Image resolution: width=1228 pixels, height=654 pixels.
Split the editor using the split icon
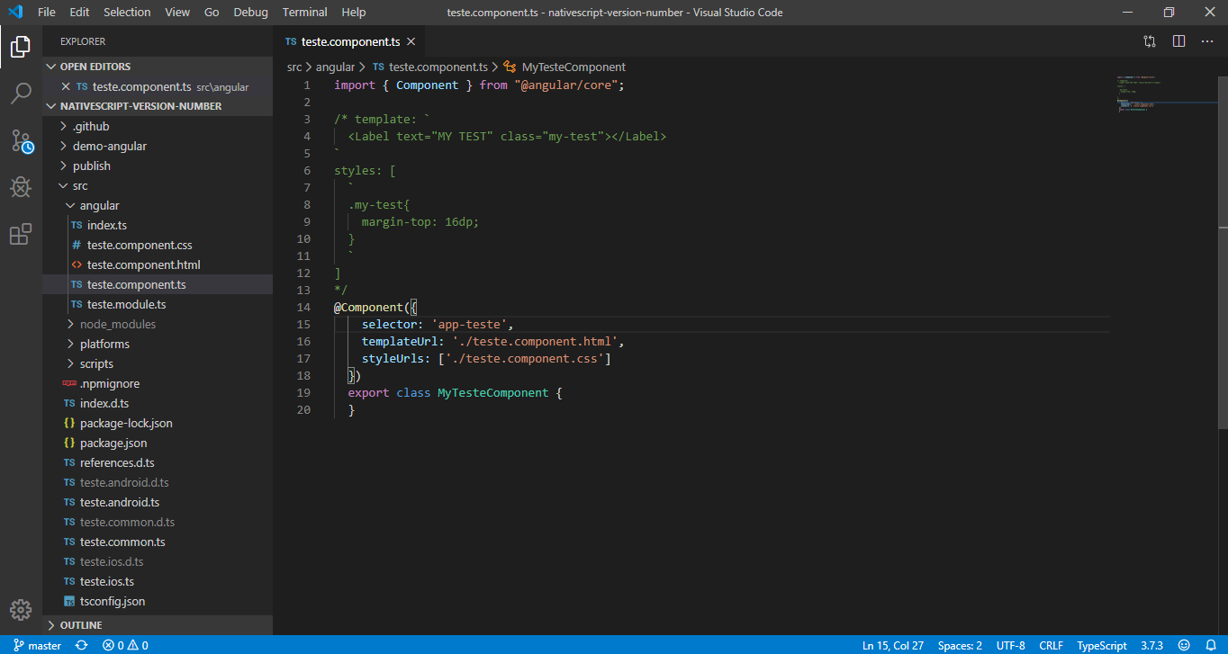click(x=1179, y=41)
